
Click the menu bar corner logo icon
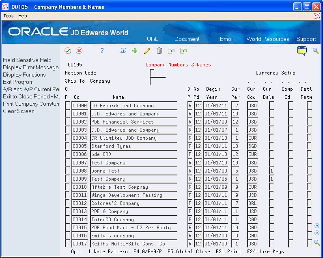[317, 16]
